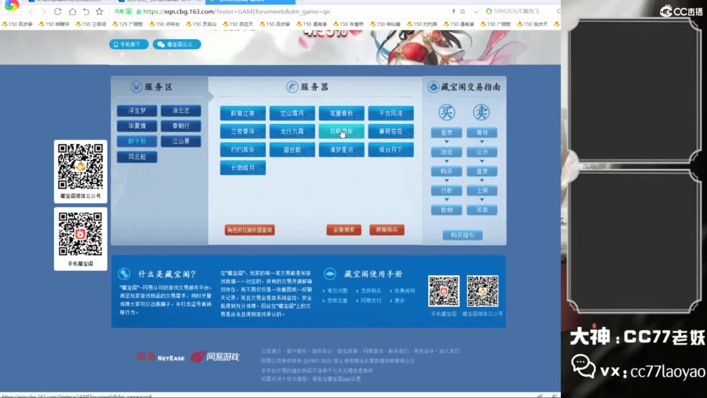The image size is (707, 398).
Task: Click 购买 step in the buy column
Action: [446, 171]
